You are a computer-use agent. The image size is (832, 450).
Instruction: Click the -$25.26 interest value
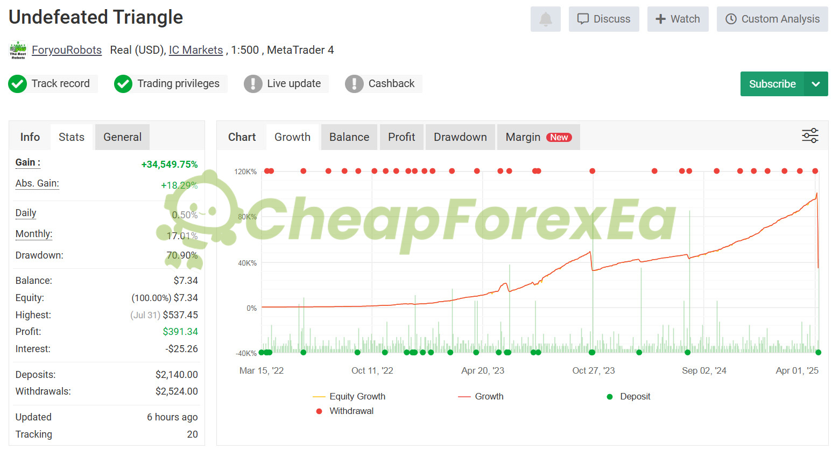coord(181,349)
